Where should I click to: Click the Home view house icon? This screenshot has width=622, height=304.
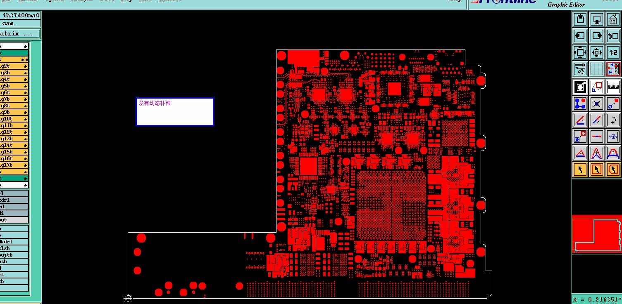[x=613, y=19]
